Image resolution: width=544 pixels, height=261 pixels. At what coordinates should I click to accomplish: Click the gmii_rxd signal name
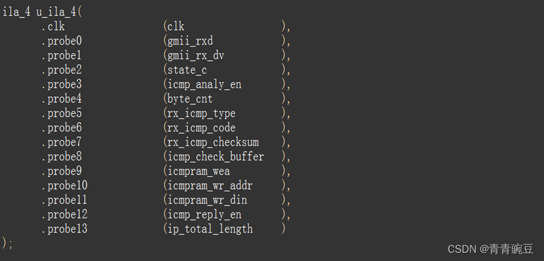point(190,41)
